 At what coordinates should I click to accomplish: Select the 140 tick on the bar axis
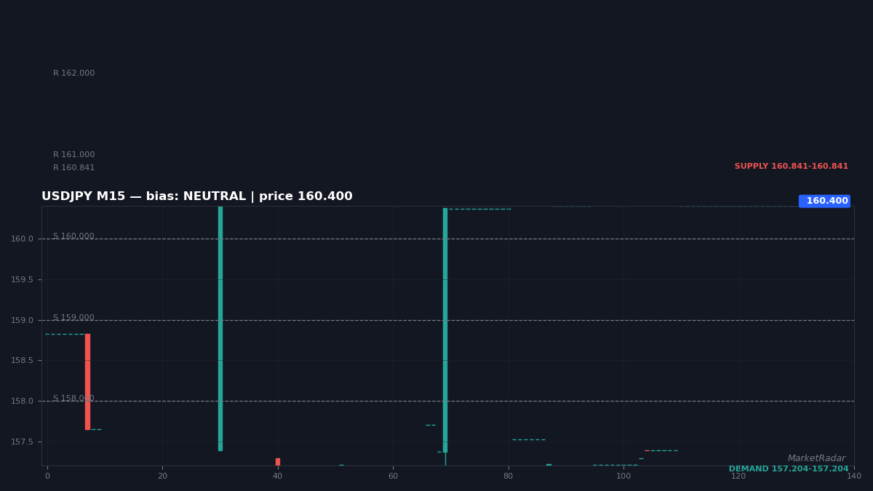click(x=854, y=476)
